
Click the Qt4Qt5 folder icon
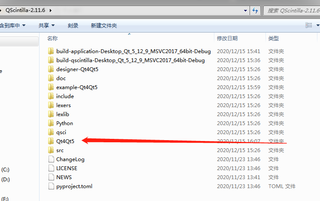(x=51, y=141)
